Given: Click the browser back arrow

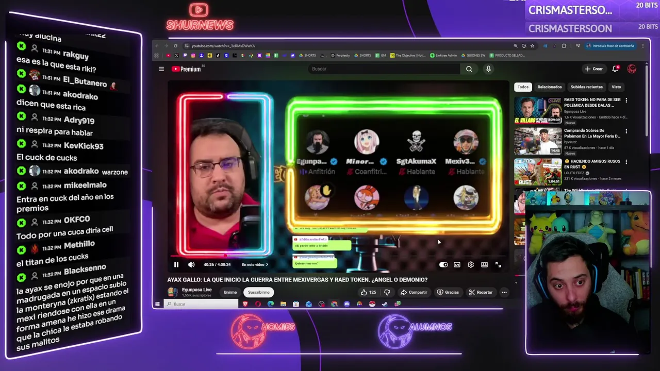Looking at the screenshot, I should (x=157, y=46).
